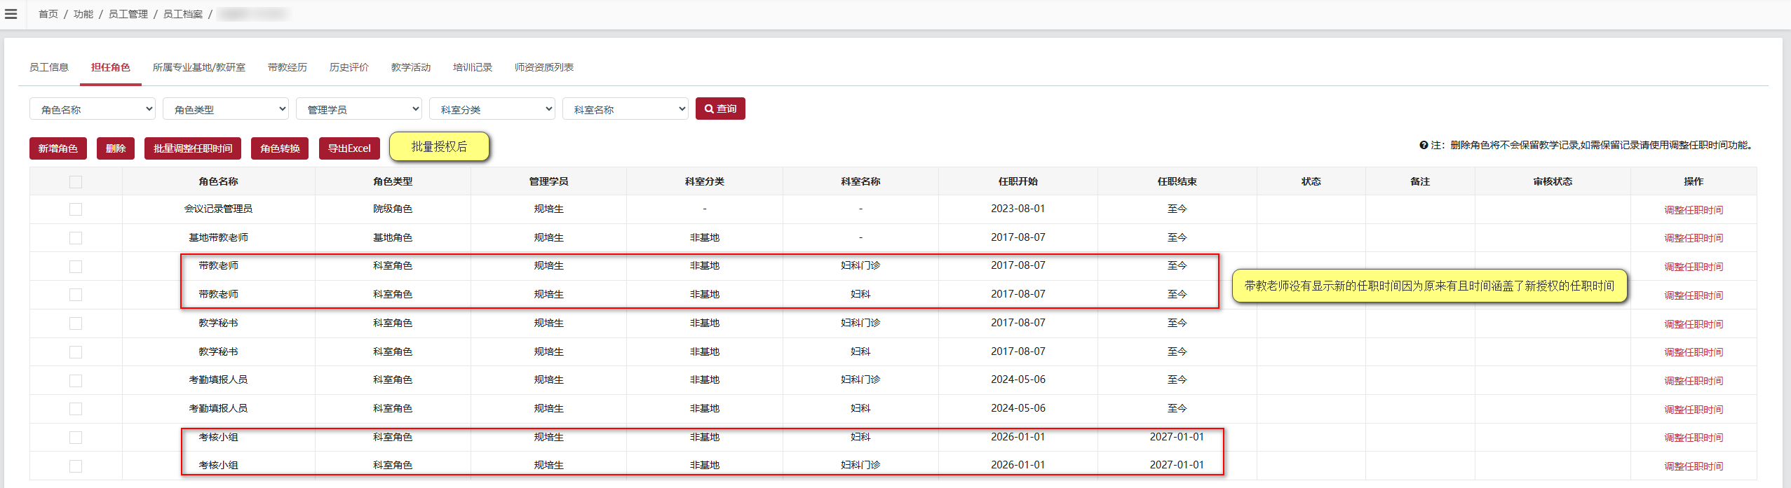The height and width of the screenshot is (488, 1791).
Task: Click the 角色转换 button
Action: tap(280, 148)
